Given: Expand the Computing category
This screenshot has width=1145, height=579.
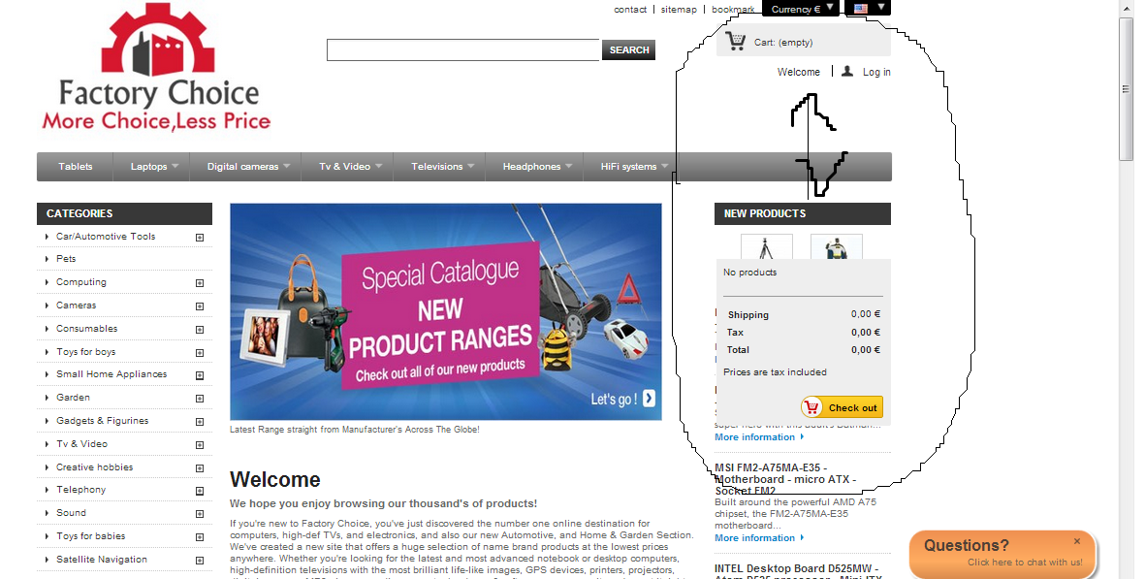Looking at the screenshot, I should point(200,282).
